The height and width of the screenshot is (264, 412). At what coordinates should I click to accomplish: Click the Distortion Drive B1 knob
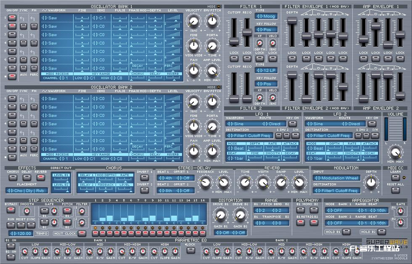coord(219,216)
